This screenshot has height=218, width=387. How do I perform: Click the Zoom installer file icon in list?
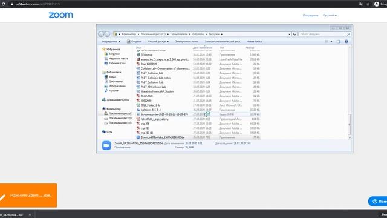[138, 137]
